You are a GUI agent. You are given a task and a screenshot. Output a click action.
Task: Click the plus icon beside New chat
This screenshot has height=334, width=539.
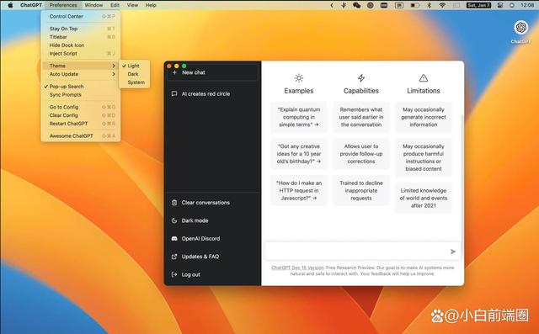[x=174, y=72]
